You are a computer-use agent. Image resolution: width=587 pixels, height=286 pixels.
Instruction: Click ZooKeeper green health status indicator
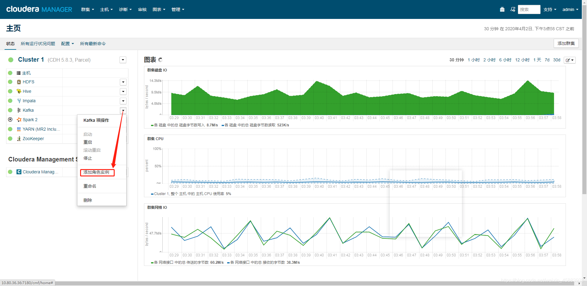pos(10,139)
